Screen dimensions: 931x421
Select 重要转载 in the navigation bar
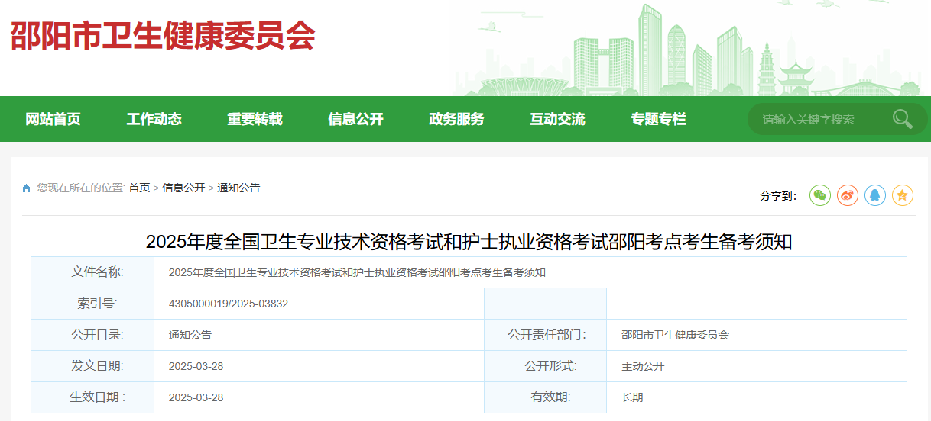pyautogui.click(x=255, y=119)
